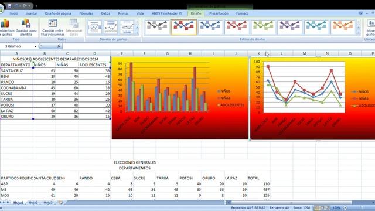Viewport: 375px width, 211px height.
Task: Open the Insertar ribbon tab
Action: pyautogui.click(x=31, y=13)
